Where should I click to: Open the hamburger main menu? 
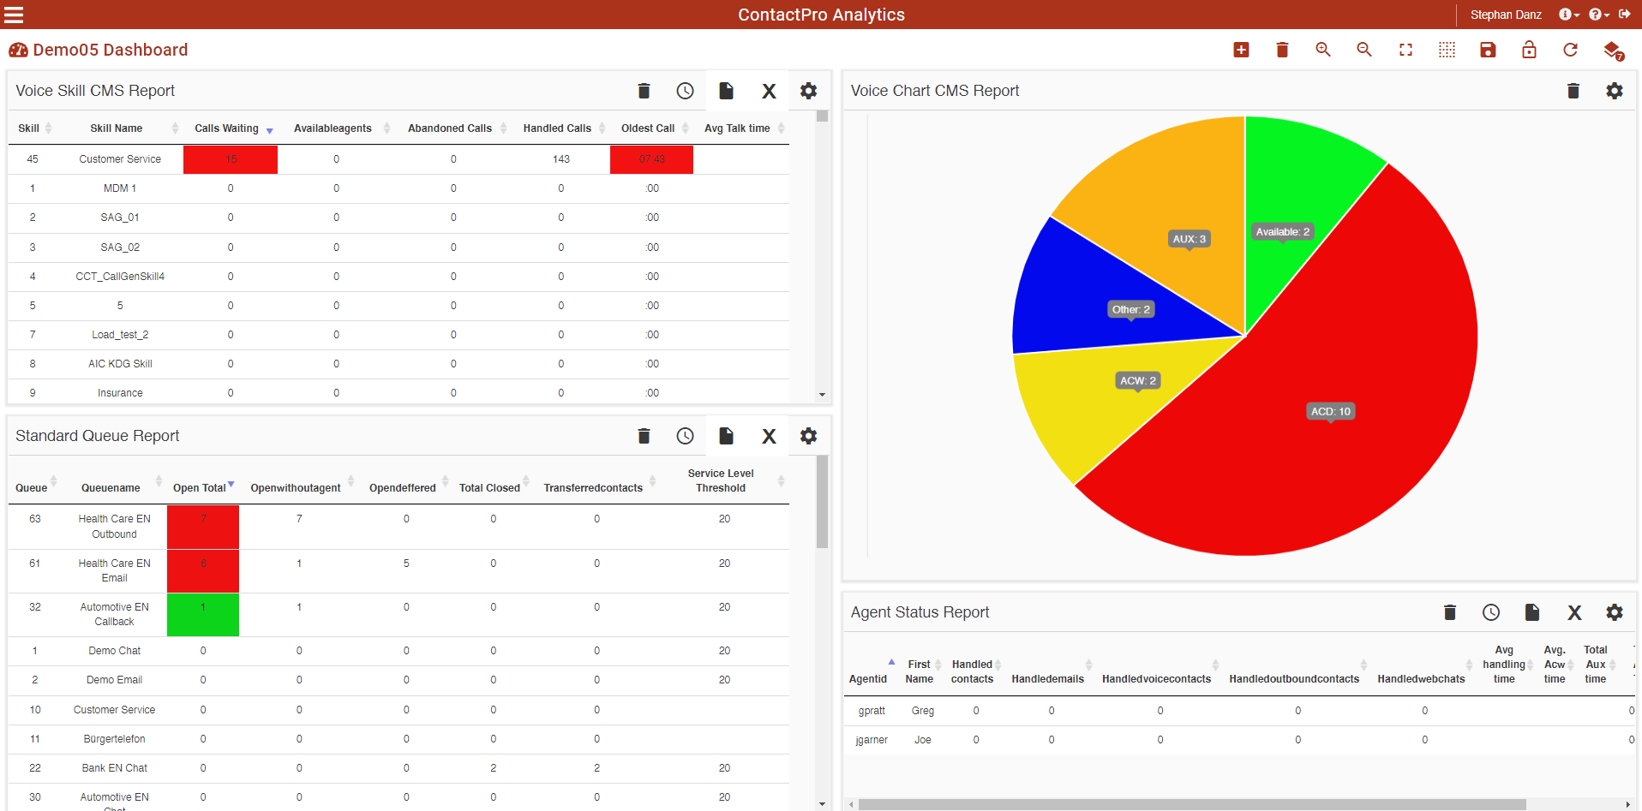coord(14,15)
